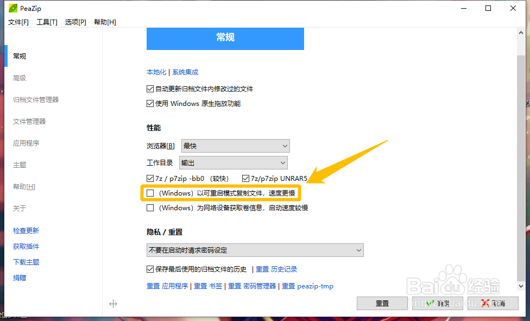The height and width of the screenshot is (321, 530).
Task: Open the 文件[F] menu
Action: tap(18, 22)
